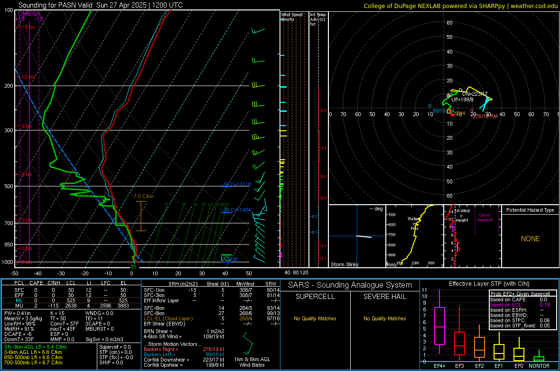Click the TEI = 11 value
The width and height of the screenshot is (560, 371).
(94, 318)
